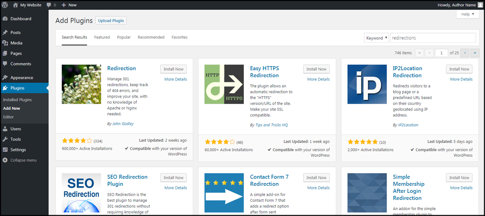Open More Details for Redirection plugin

tap(176, 79)
